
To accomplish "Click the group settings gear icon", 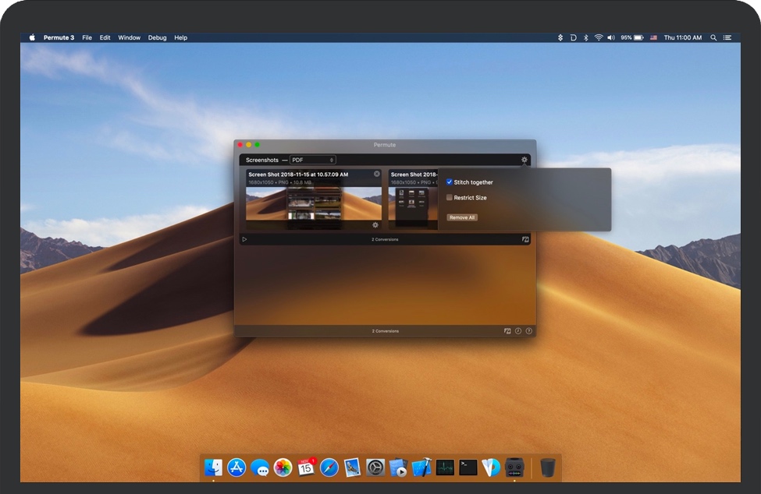I will pos(525,160).
